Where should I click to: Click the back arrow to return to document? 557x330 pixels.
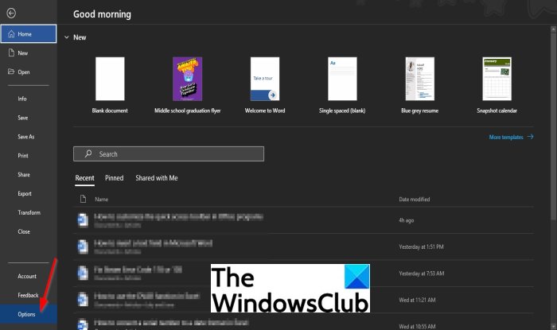11,14
